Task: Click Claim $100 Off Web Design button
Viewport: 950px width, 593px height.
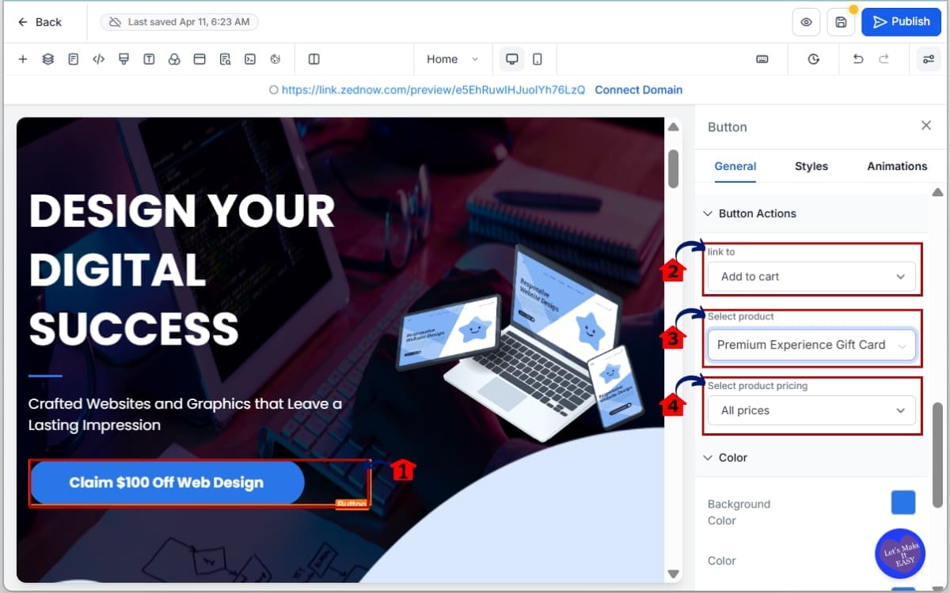Action: 166,482
